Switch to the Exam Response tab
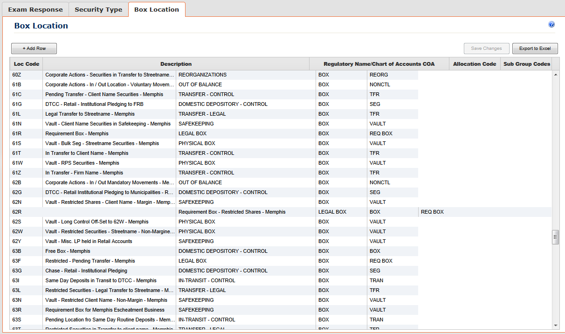Viewport: 565px width, 334px height. 35,9
